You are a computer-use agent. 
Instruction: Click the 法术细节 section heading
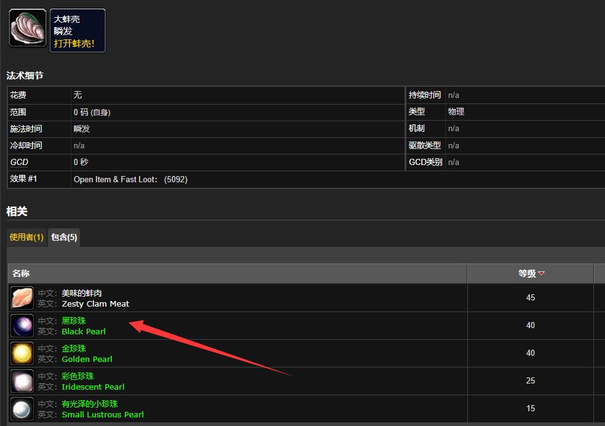click(25, 76)
